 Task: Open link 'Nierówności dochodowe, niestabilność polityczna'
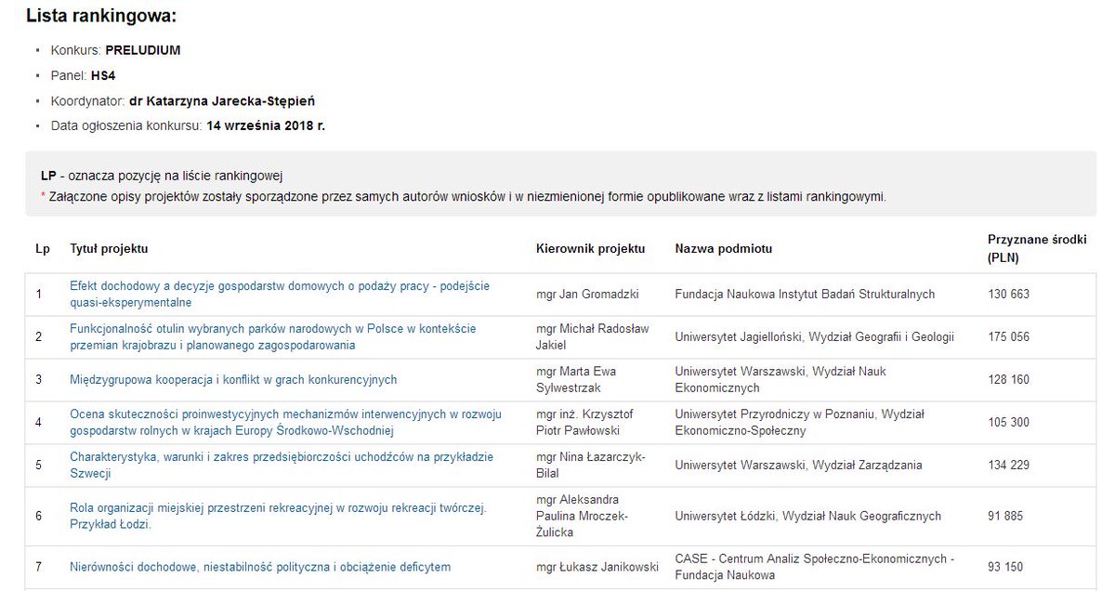pos(260,567)
